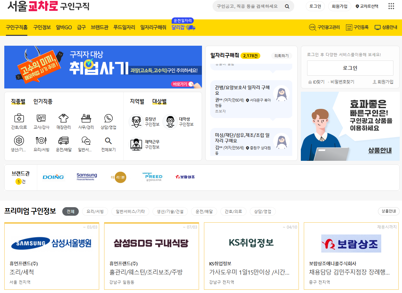Open the apps grid menu icon

[x=391, y=6]
